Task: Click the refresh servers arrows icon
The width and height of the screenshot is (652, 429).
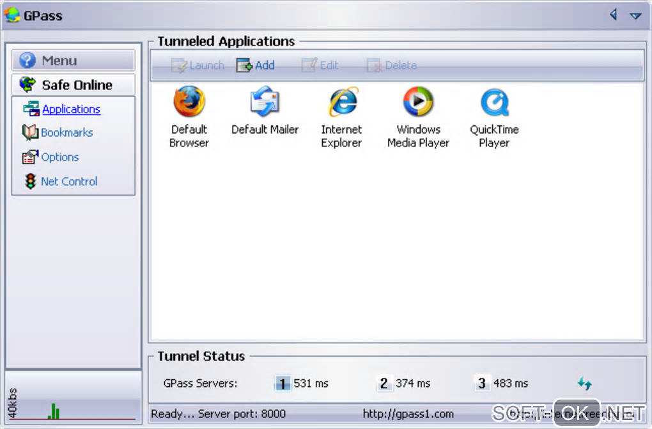Action: pyautogui.click(x=585, y=383)
